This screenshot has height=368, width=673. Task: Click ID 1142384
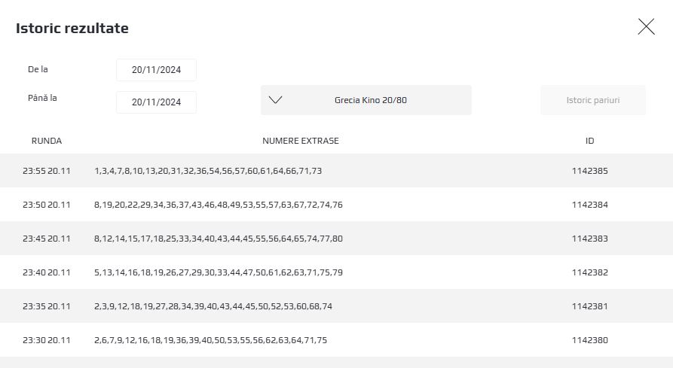pos(590,205)
